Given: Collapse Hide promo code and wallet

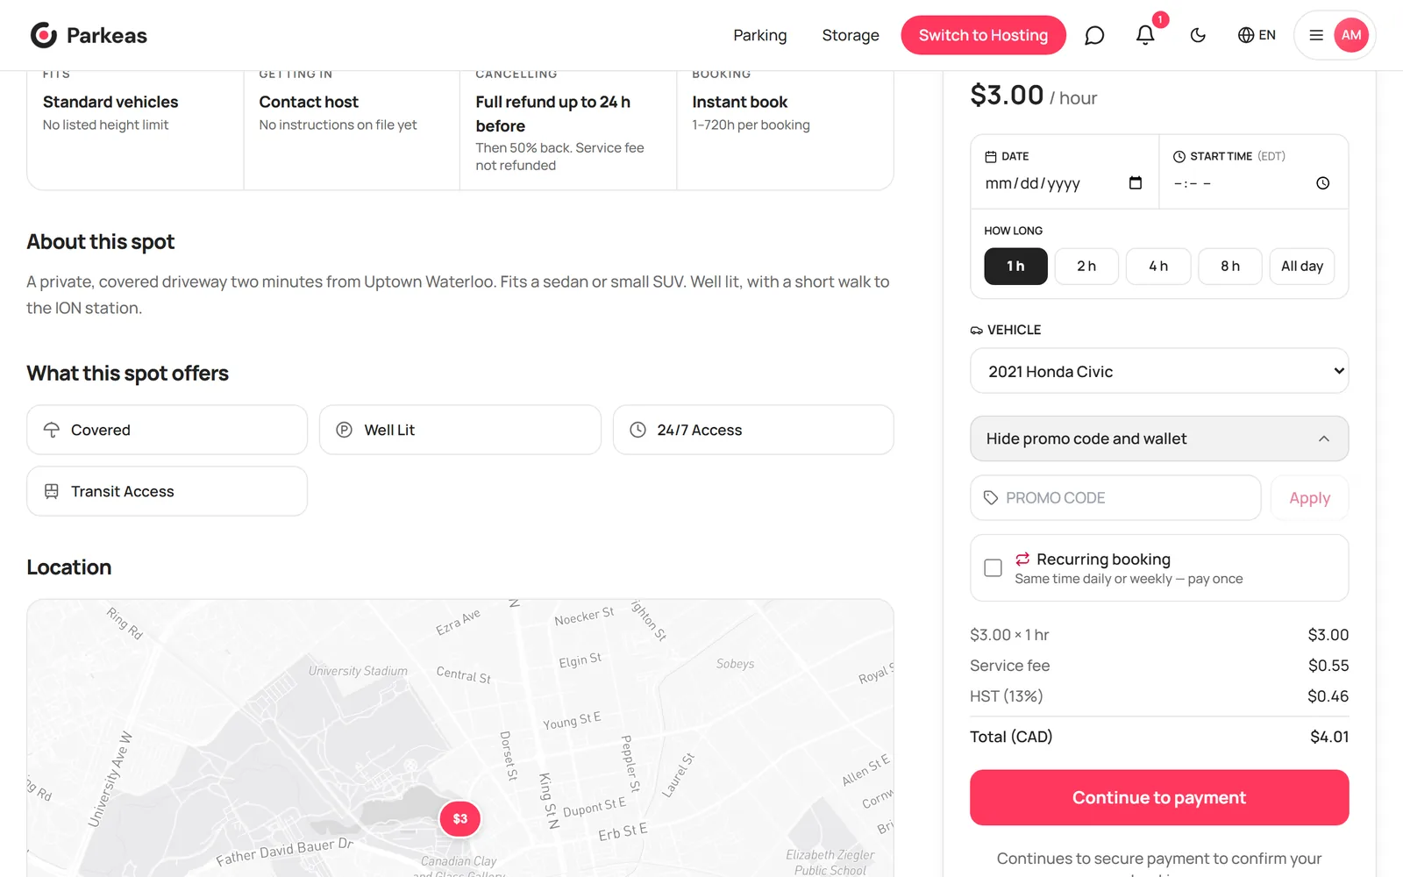Looking at the screenshot, I should [1159, 438].
